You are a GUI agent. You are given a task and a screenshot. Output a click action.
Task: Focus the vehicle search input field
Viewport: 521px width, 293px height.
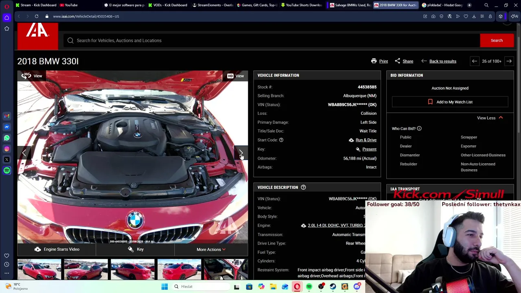271,40
